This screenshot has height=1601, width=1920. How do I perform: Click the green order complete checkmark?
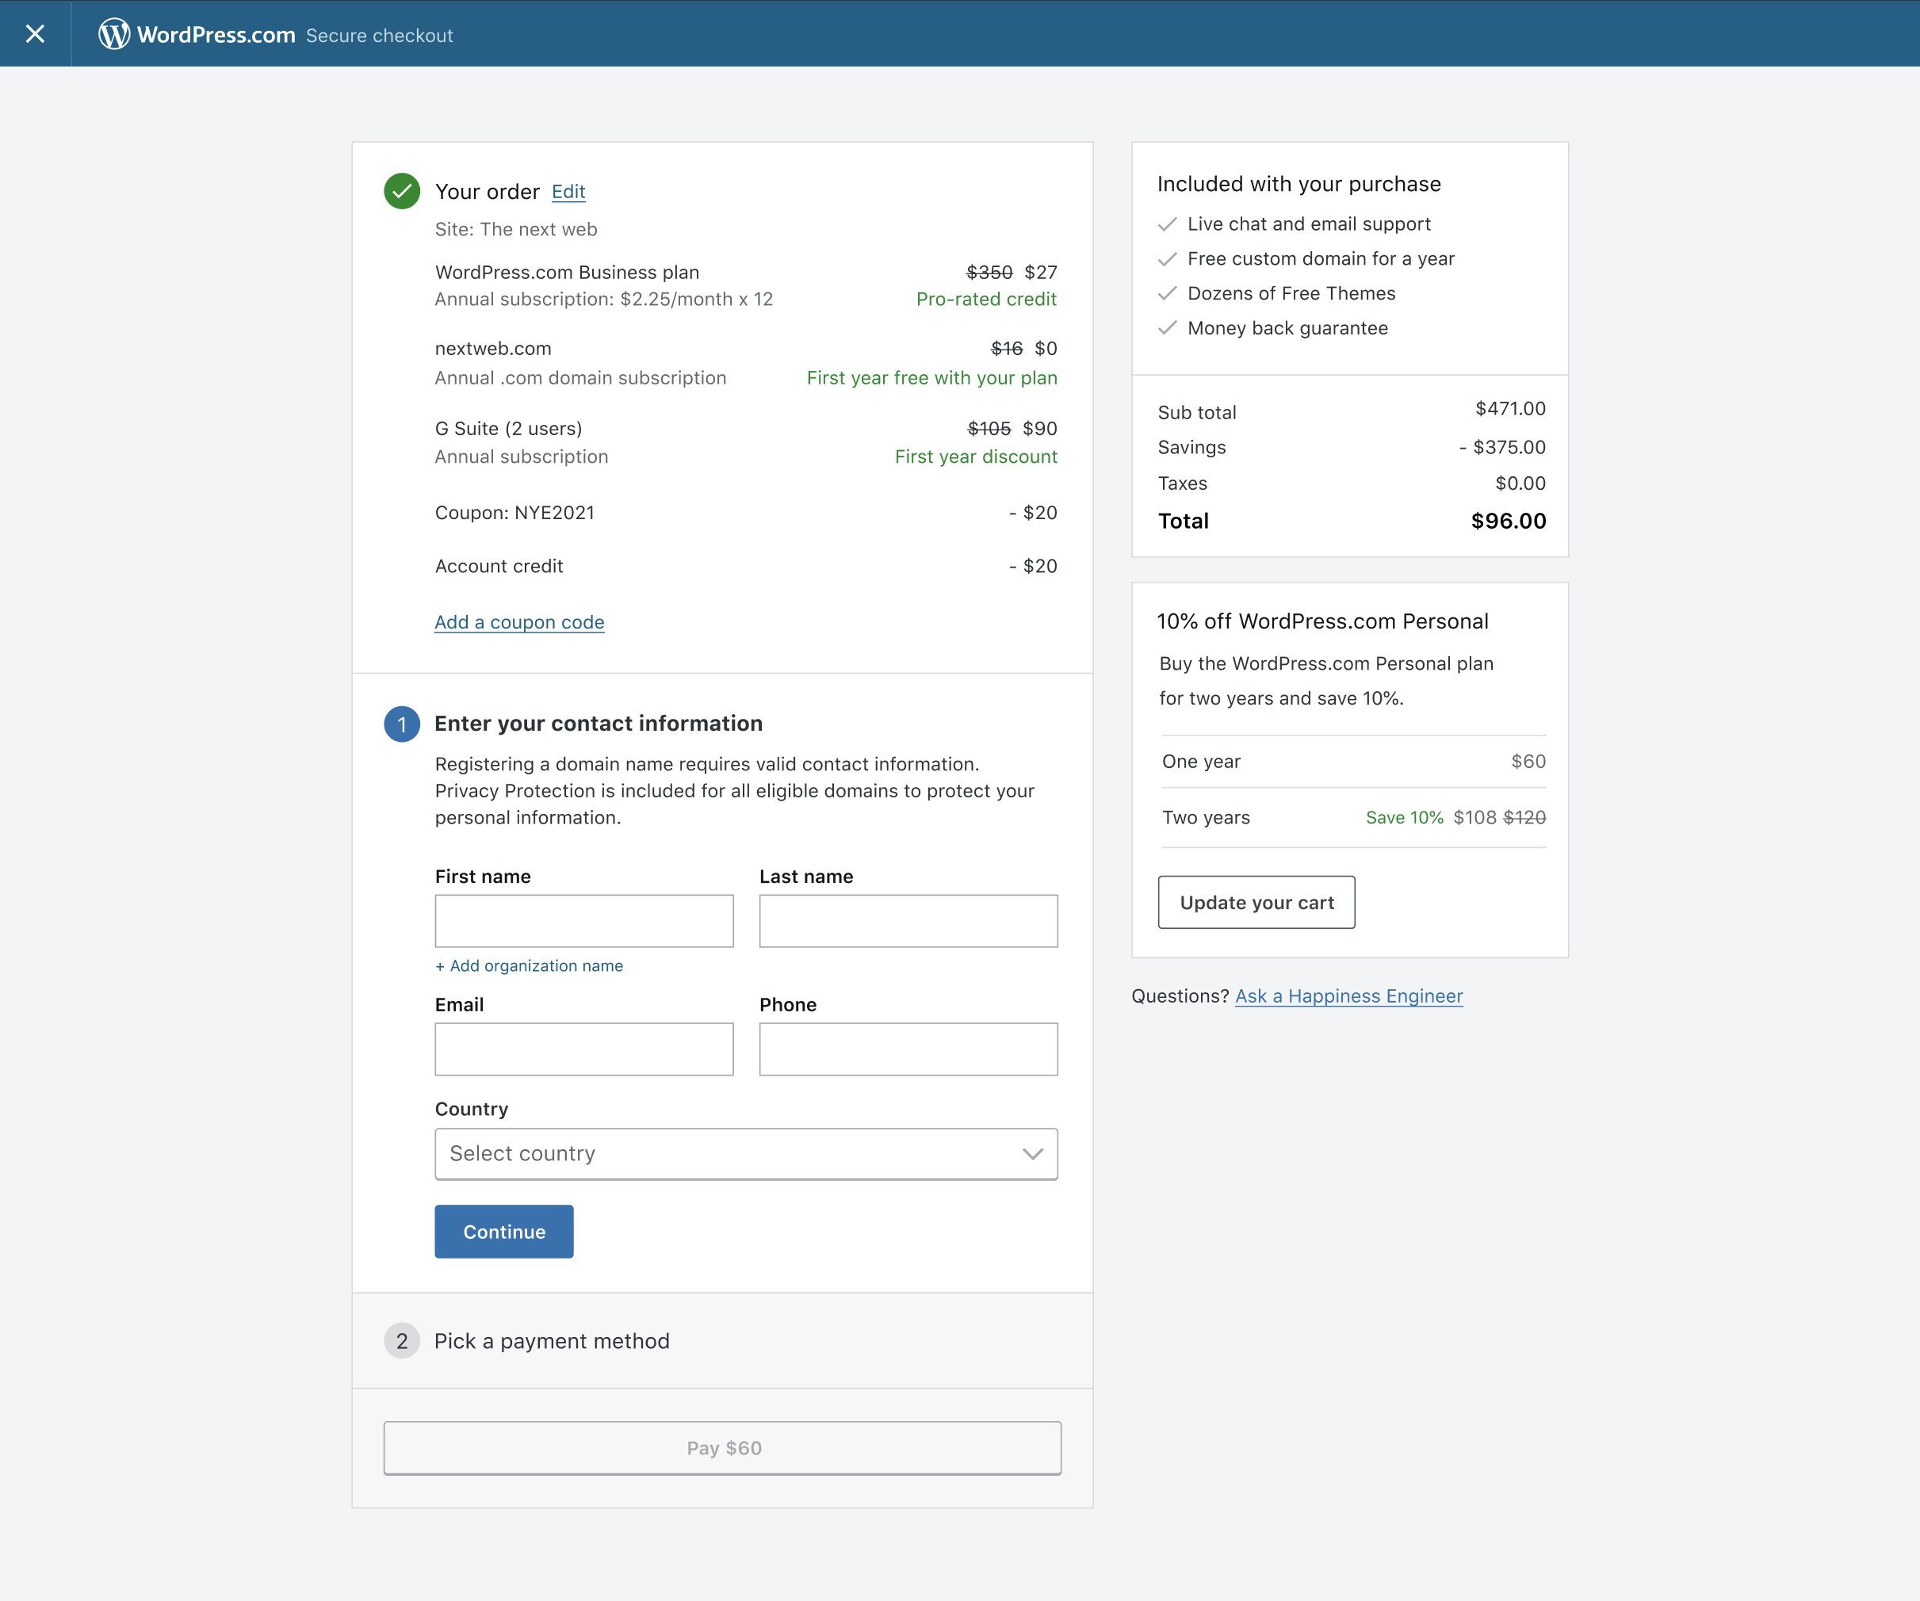pos(401,191)
